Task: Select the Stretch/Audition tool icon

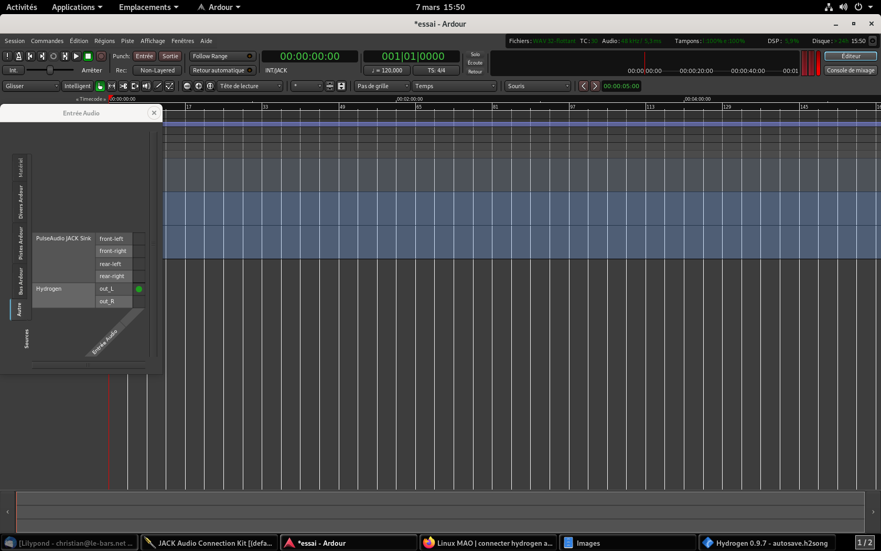Action: 135,86
